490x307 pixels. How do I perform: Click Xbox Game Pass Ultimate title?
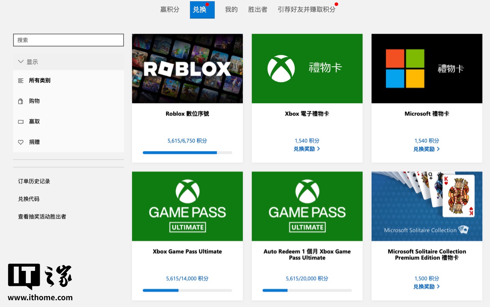(x=187, y=252)
